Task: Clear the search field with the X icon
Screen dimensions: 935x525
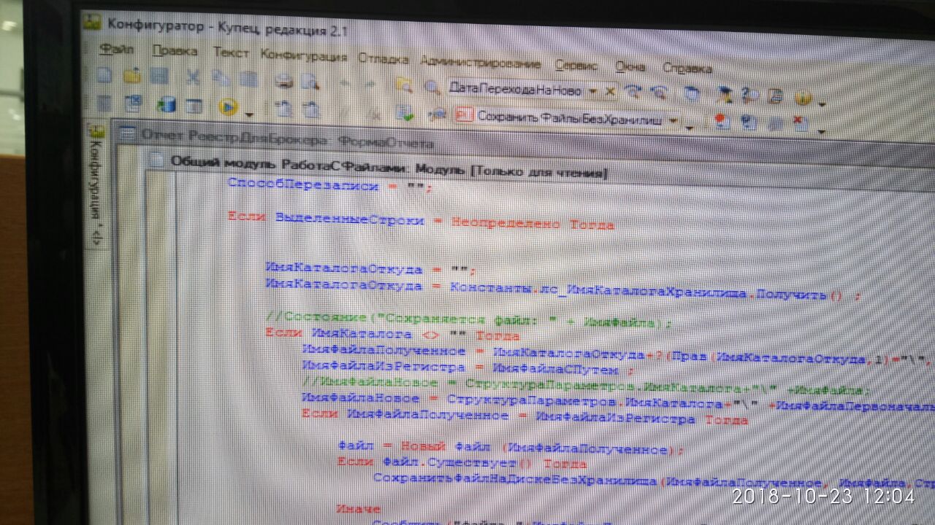Action: point(611,91)
